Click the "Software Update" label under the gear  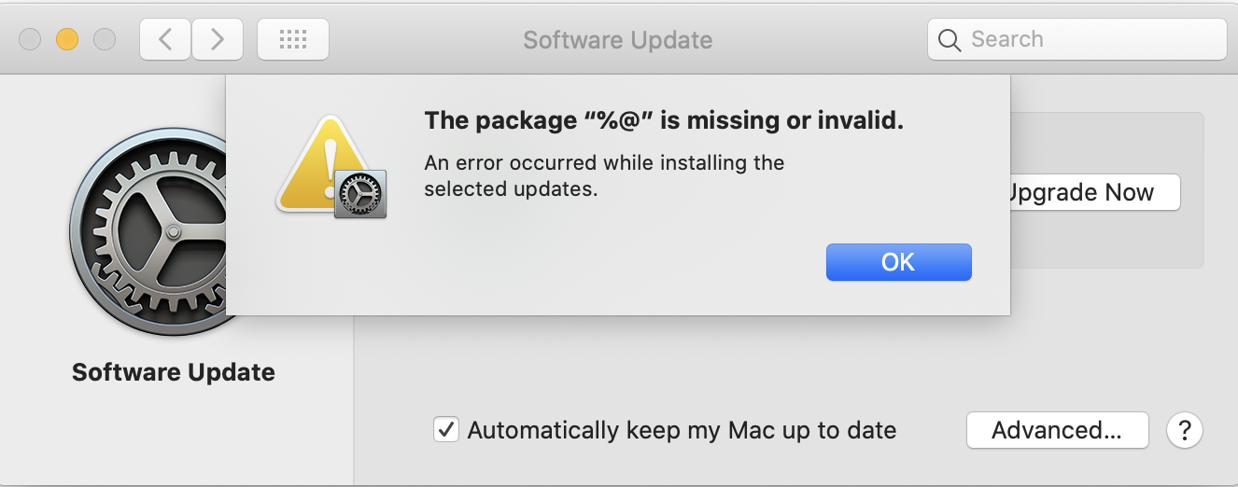pyautogui.click(x=174, y=372)
